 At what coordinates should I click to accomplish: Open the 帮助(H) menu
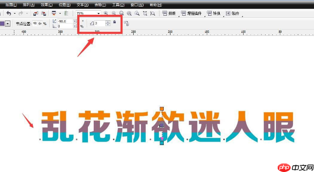156,5
